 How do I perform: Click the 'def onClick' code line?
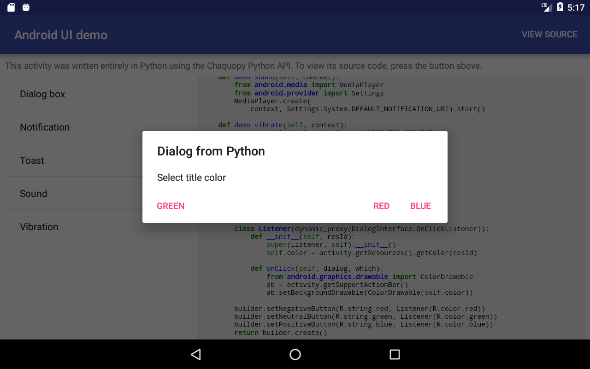[x=317, y=268]
